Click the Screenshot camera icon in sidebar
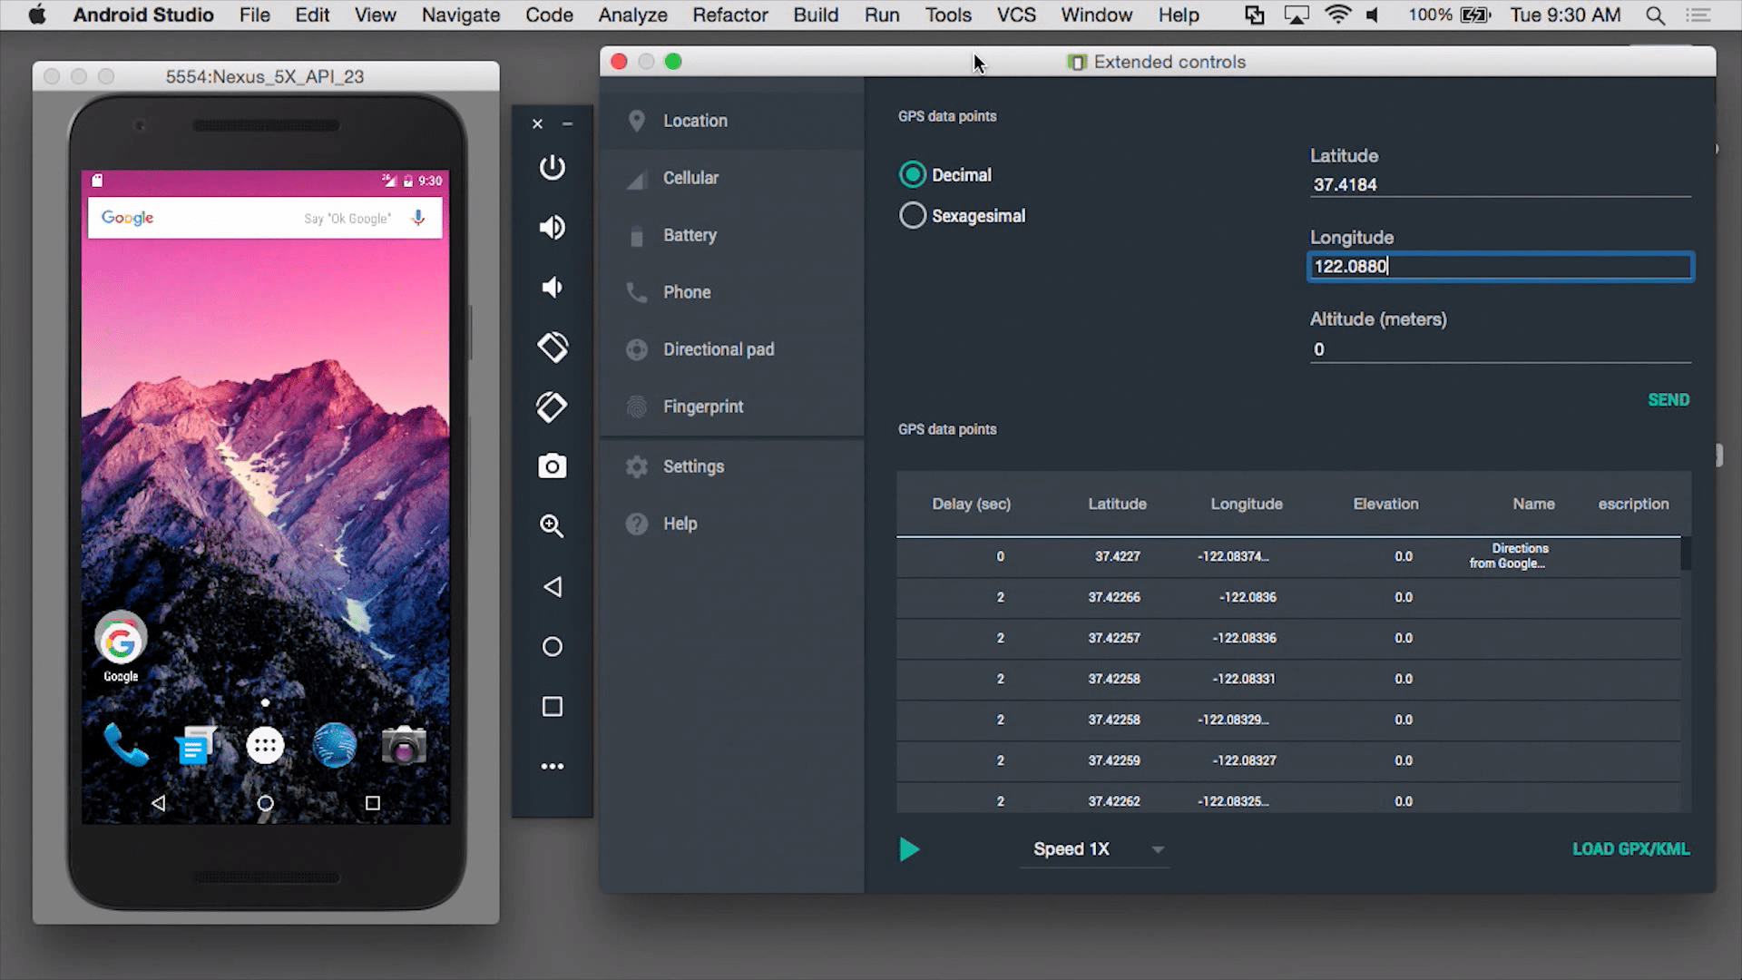The height and width of the screenshot is (980, 1742). pyautogui.click(x=552, y=465)
